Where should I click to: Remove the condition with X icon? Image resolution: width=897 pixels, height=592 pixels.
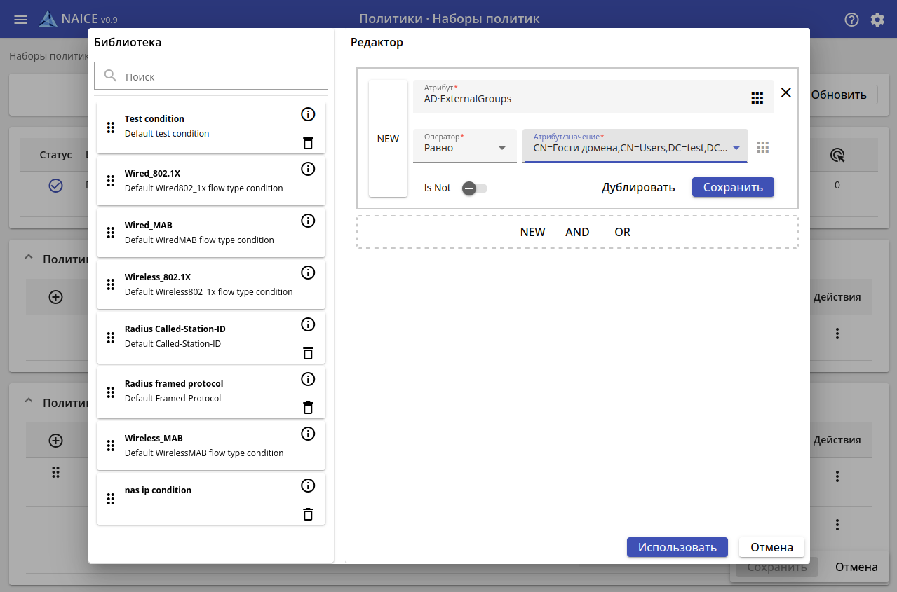point(785,92)
